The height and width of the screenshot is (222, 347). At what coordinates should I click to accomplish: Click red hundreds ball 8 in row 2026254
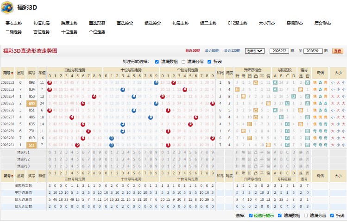pos(94,97)
